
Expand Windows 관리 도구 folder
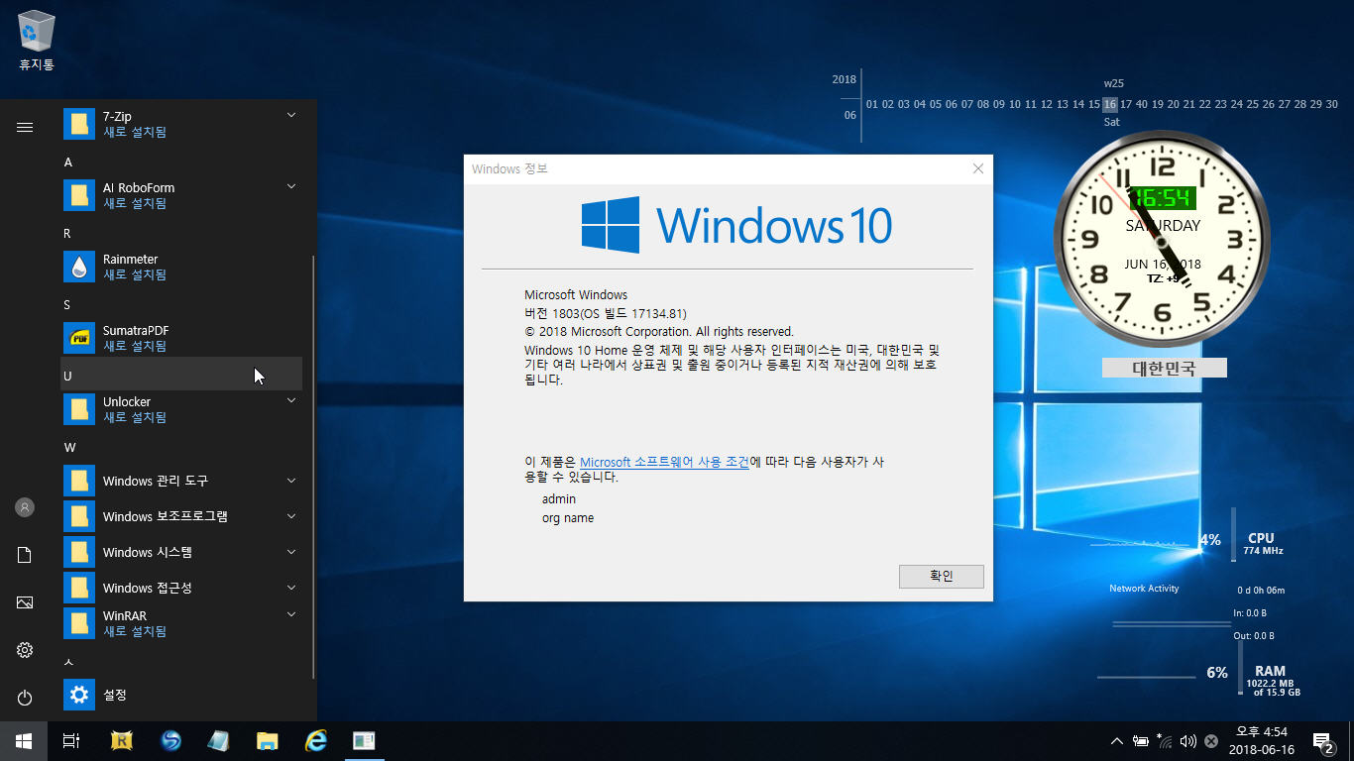181,481
